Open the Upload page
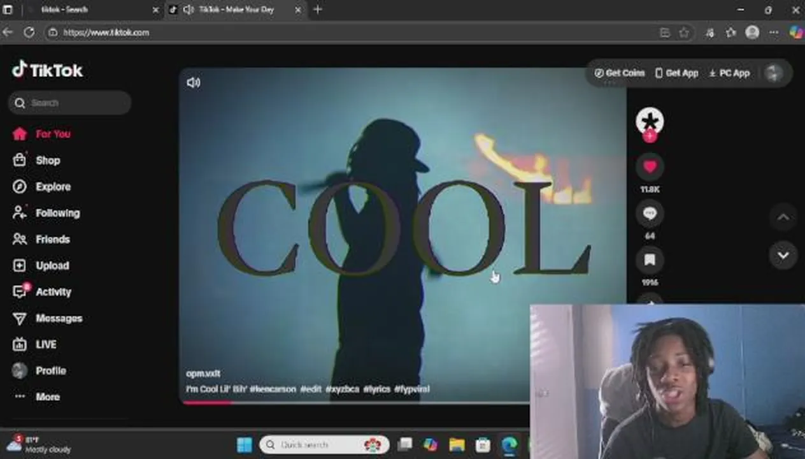Screen dimensions: 805x459 (x=41, y=265)
